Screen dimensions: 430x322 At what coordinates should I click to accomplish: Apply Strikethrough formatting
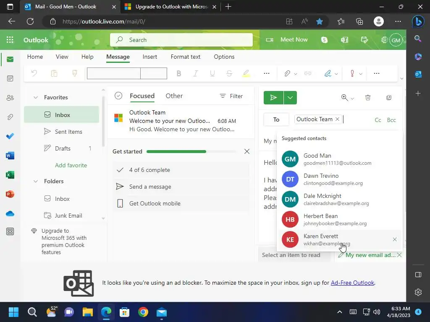point(229,73)
